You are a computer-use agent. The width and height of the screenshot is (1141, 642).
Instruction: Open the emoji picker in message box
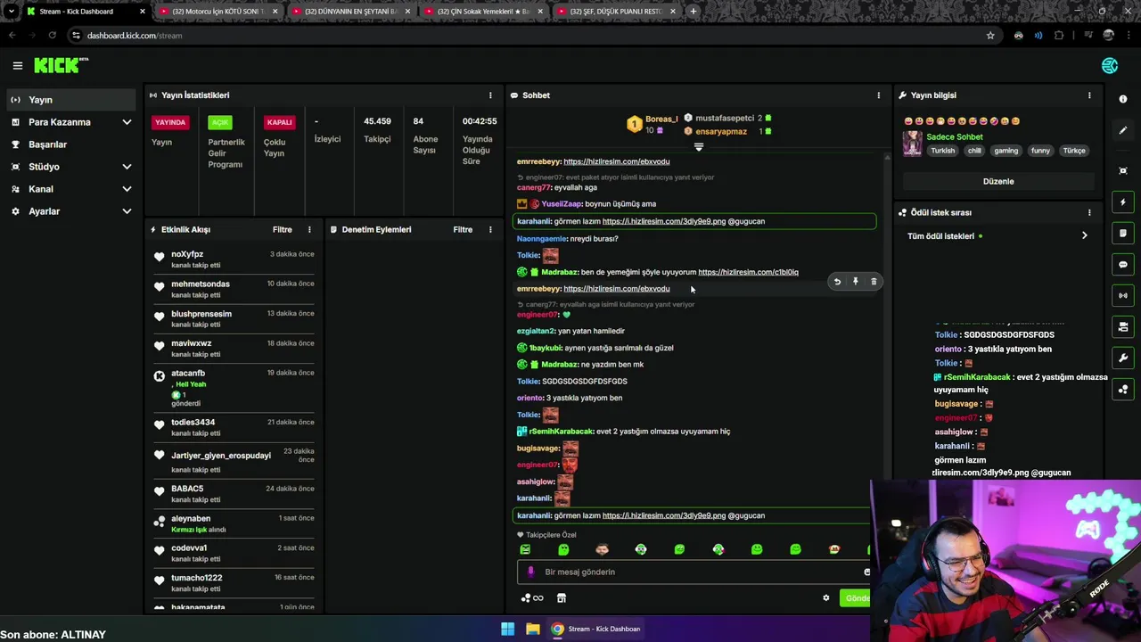[866, 572]
